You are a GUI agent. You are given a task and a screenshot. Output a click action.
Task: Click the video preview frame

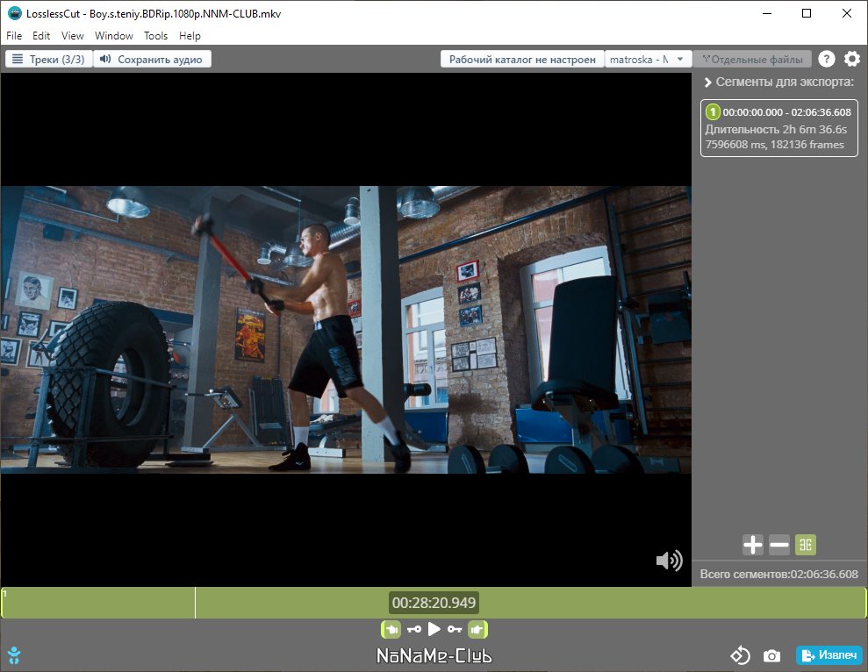click(346, 329)
